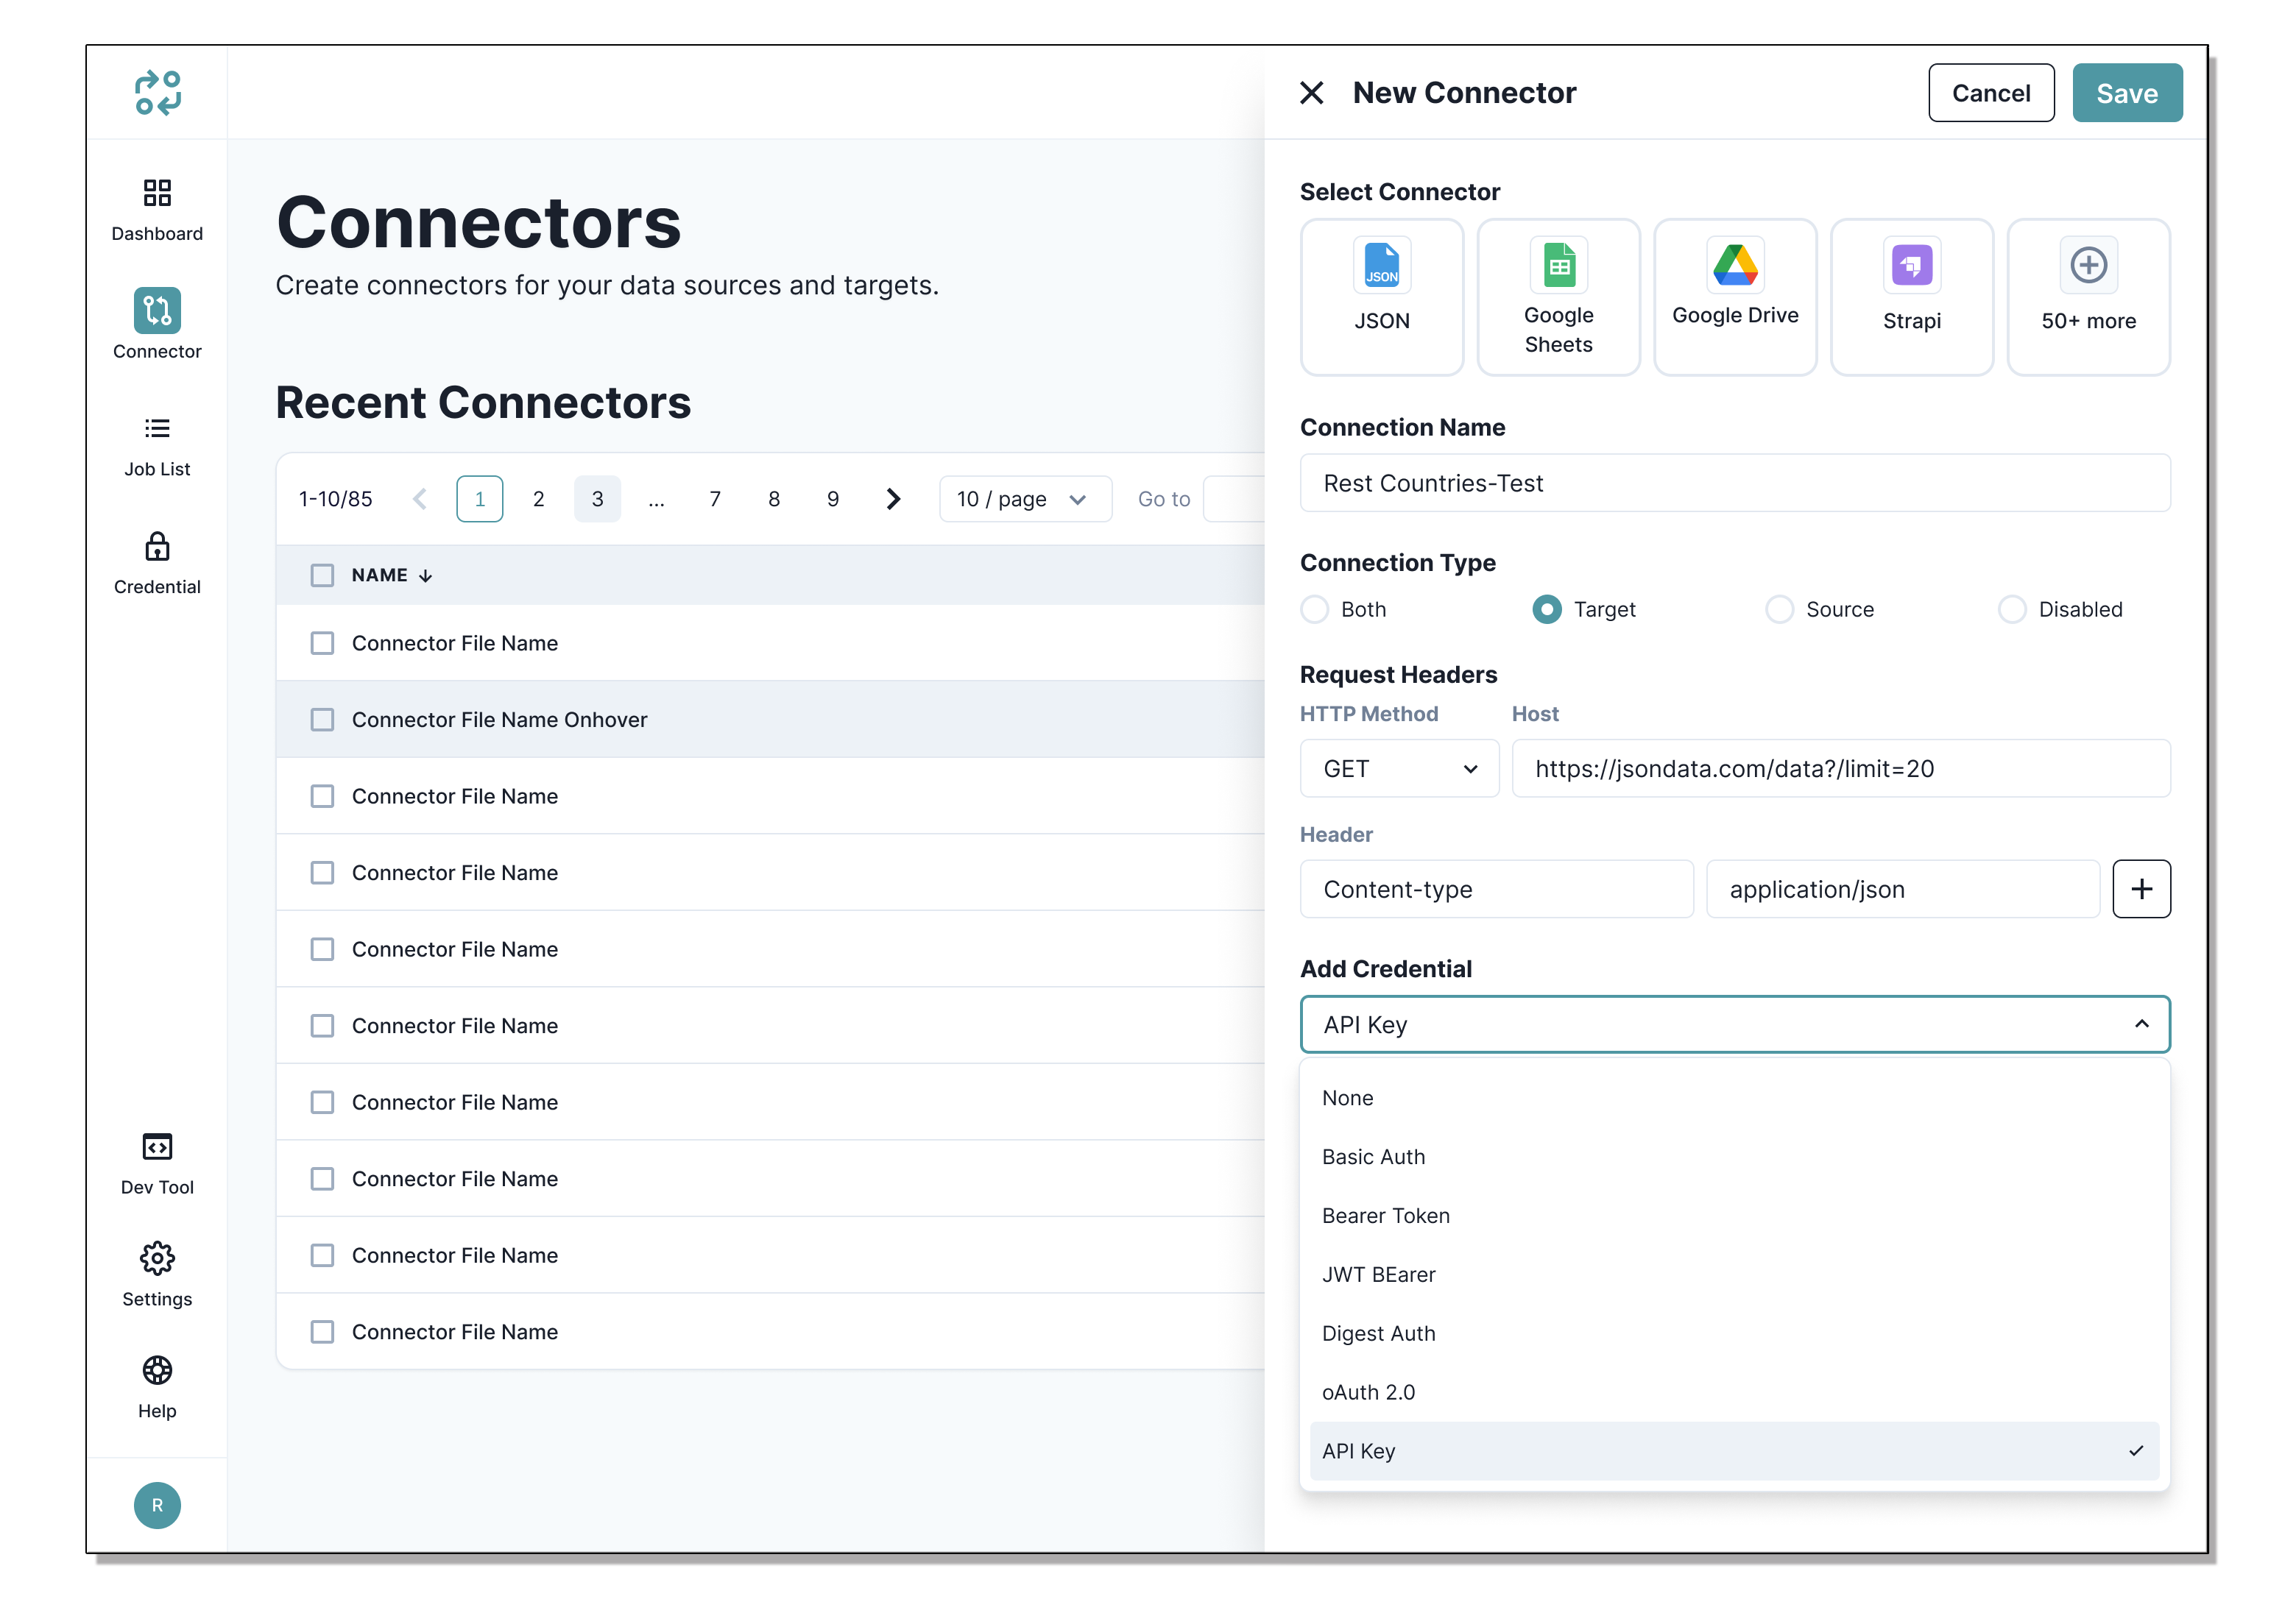Expand the Add Credential dropdown menu

coord(1736,1025)
